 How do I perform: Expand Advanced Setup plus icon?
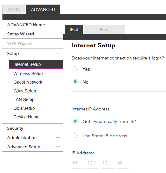pyautogui.click(x=58, y=147)
